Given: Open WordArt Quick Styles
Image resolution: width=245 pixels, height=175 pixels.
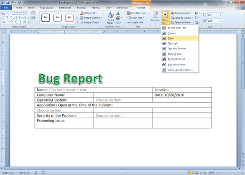Looking at the screenshot, I should click(111, 18).
